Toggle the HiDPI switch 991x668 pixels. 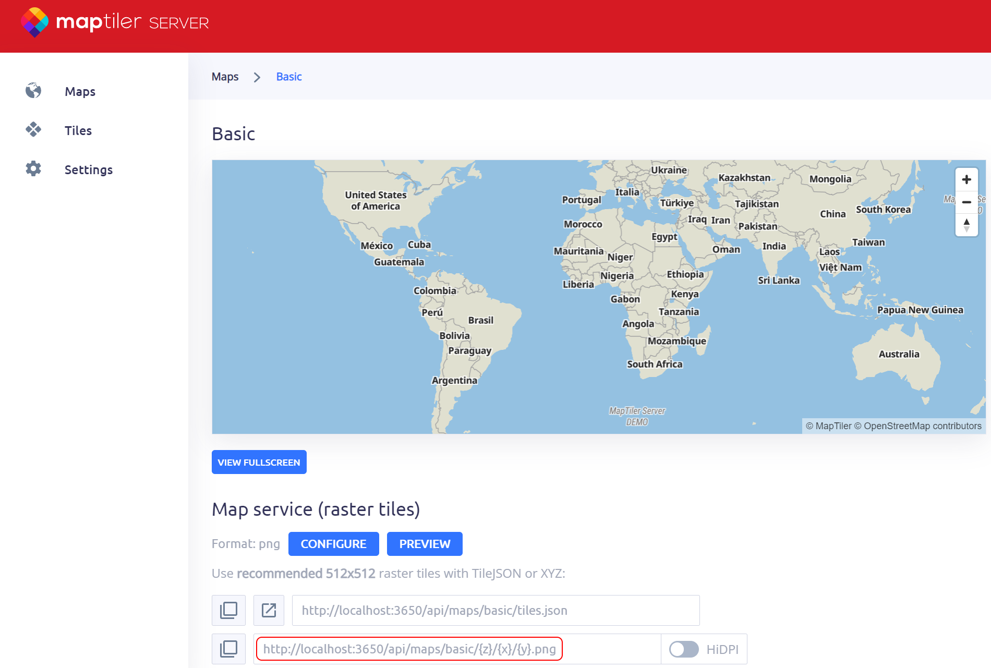coord(684,649)
